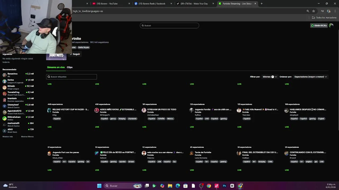Viewport: 339px width, 190px height.
Task: Open TikTok app from taskbar
Action: (x=217, y=186)
